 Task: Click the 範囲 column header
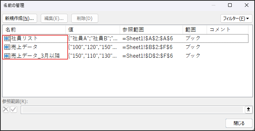(x=195, y=29)
